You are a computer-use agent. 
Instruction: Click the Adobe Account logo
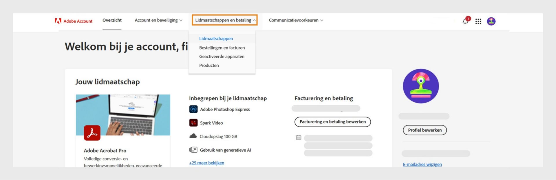coord(74,21)
